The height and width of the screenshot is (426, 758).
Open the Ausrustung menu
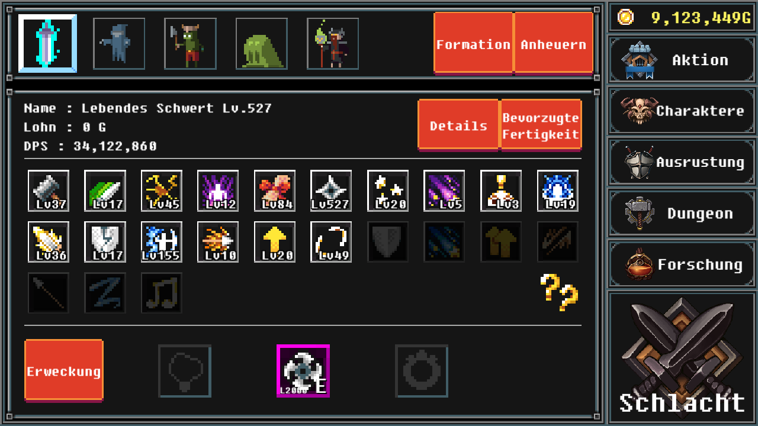point(682,162)
